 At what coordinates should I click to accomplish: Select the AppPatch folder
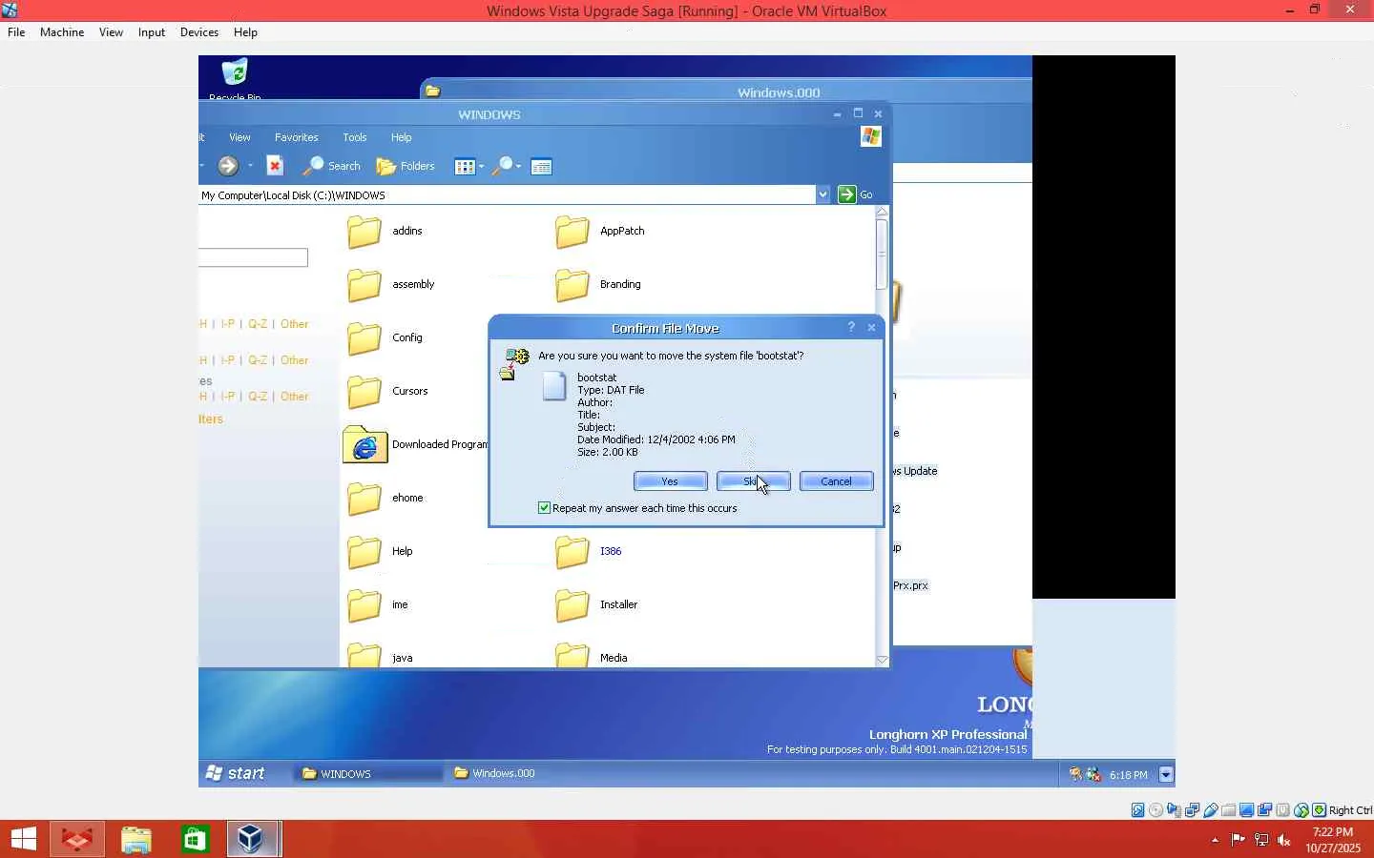tap(600, 231)
